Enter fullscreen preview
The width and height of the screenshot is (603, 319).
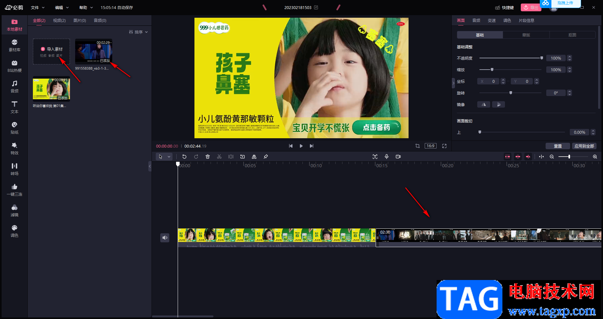point(444,146)
